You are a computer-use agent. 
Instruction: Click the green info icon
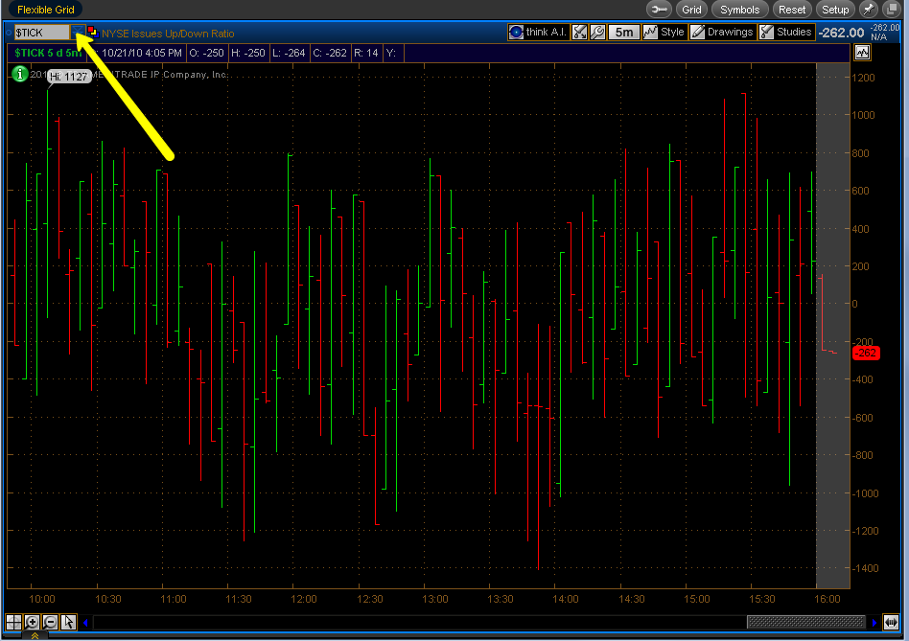tap(20, 74)
